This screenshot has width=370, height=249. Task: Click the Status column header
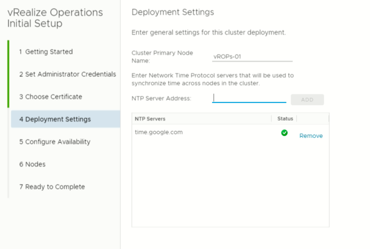(285, 119)
